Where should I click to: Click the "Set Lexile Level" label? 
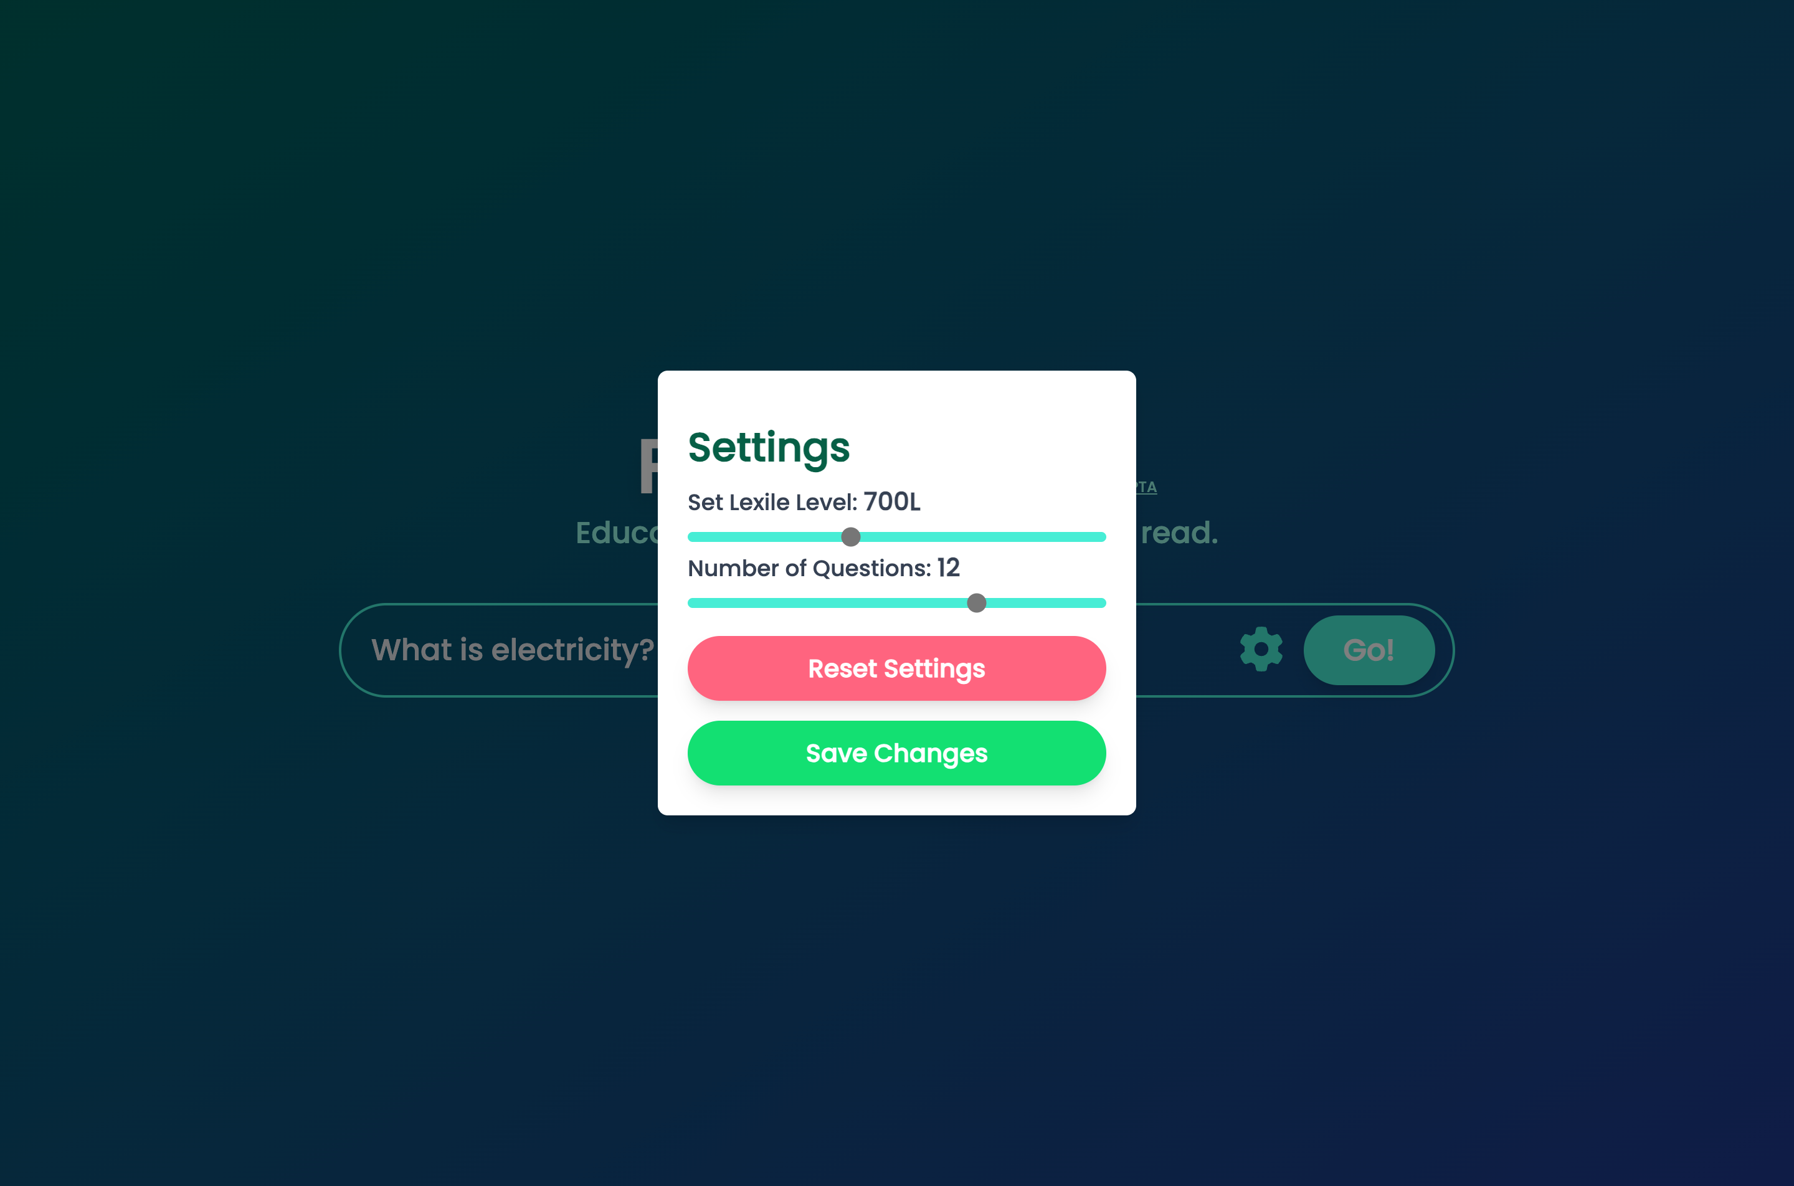pyautogui.click(x=771, y=502)
